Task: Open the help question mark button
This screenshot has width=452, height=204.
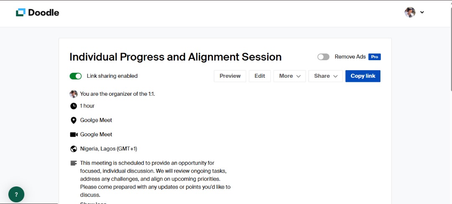Action: coord(16,194)
